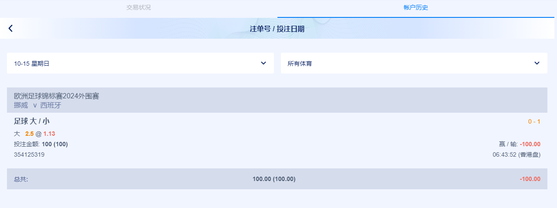Image resolution: width=557 pixels, height=208 pixels.
Task: Click the 06:43:52 (香港盘) timestamp
Action: tap(516, 154)
